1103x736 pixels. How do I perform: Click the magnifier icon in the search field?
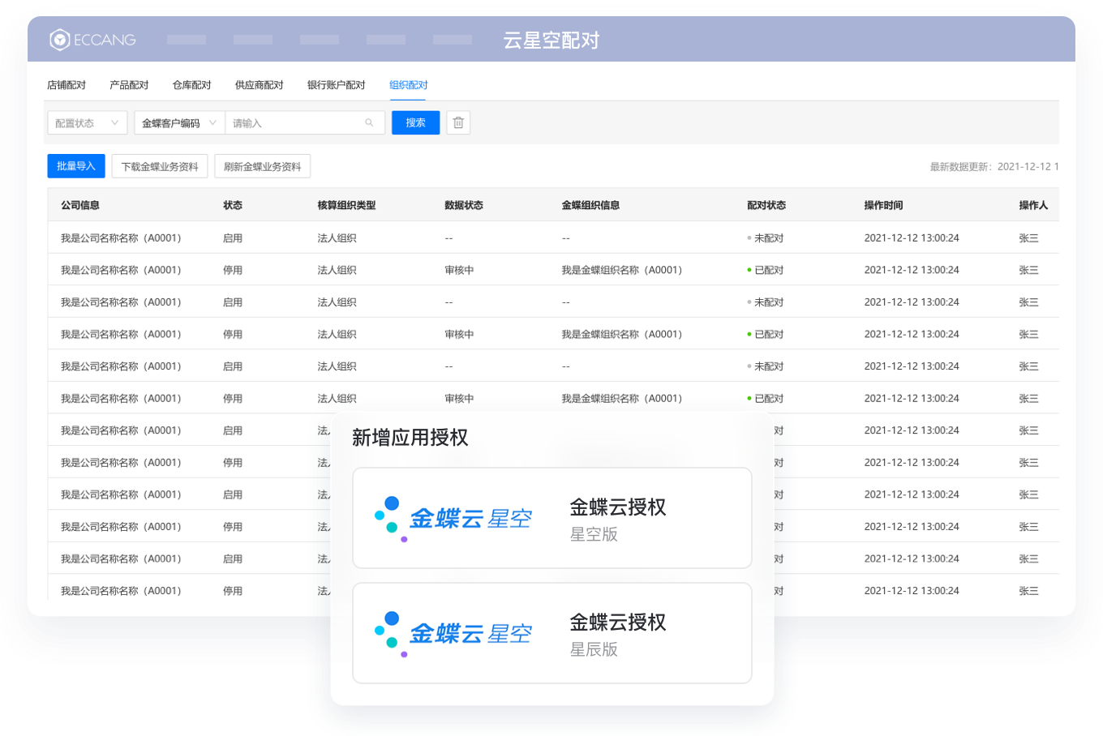[369, 123]
